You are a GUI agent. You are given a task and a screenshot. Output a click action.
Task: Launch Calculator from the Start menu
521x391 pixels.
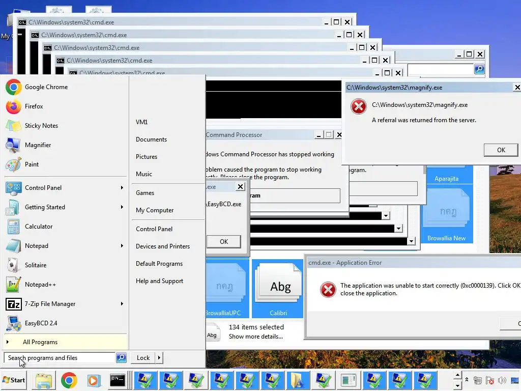point(66,227)
